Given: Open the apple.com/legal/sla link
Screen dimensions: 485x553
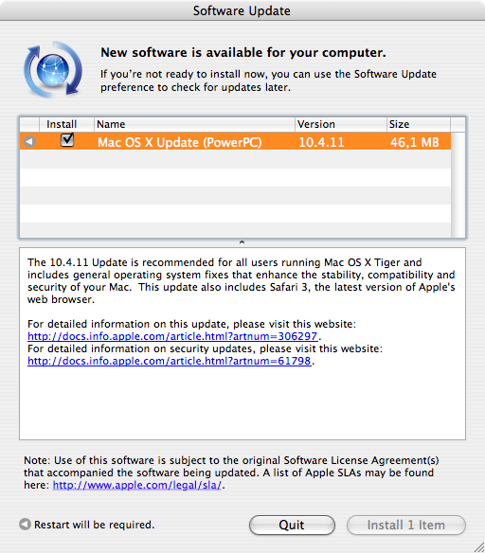Looking at the screenshot, I should 137,485.
